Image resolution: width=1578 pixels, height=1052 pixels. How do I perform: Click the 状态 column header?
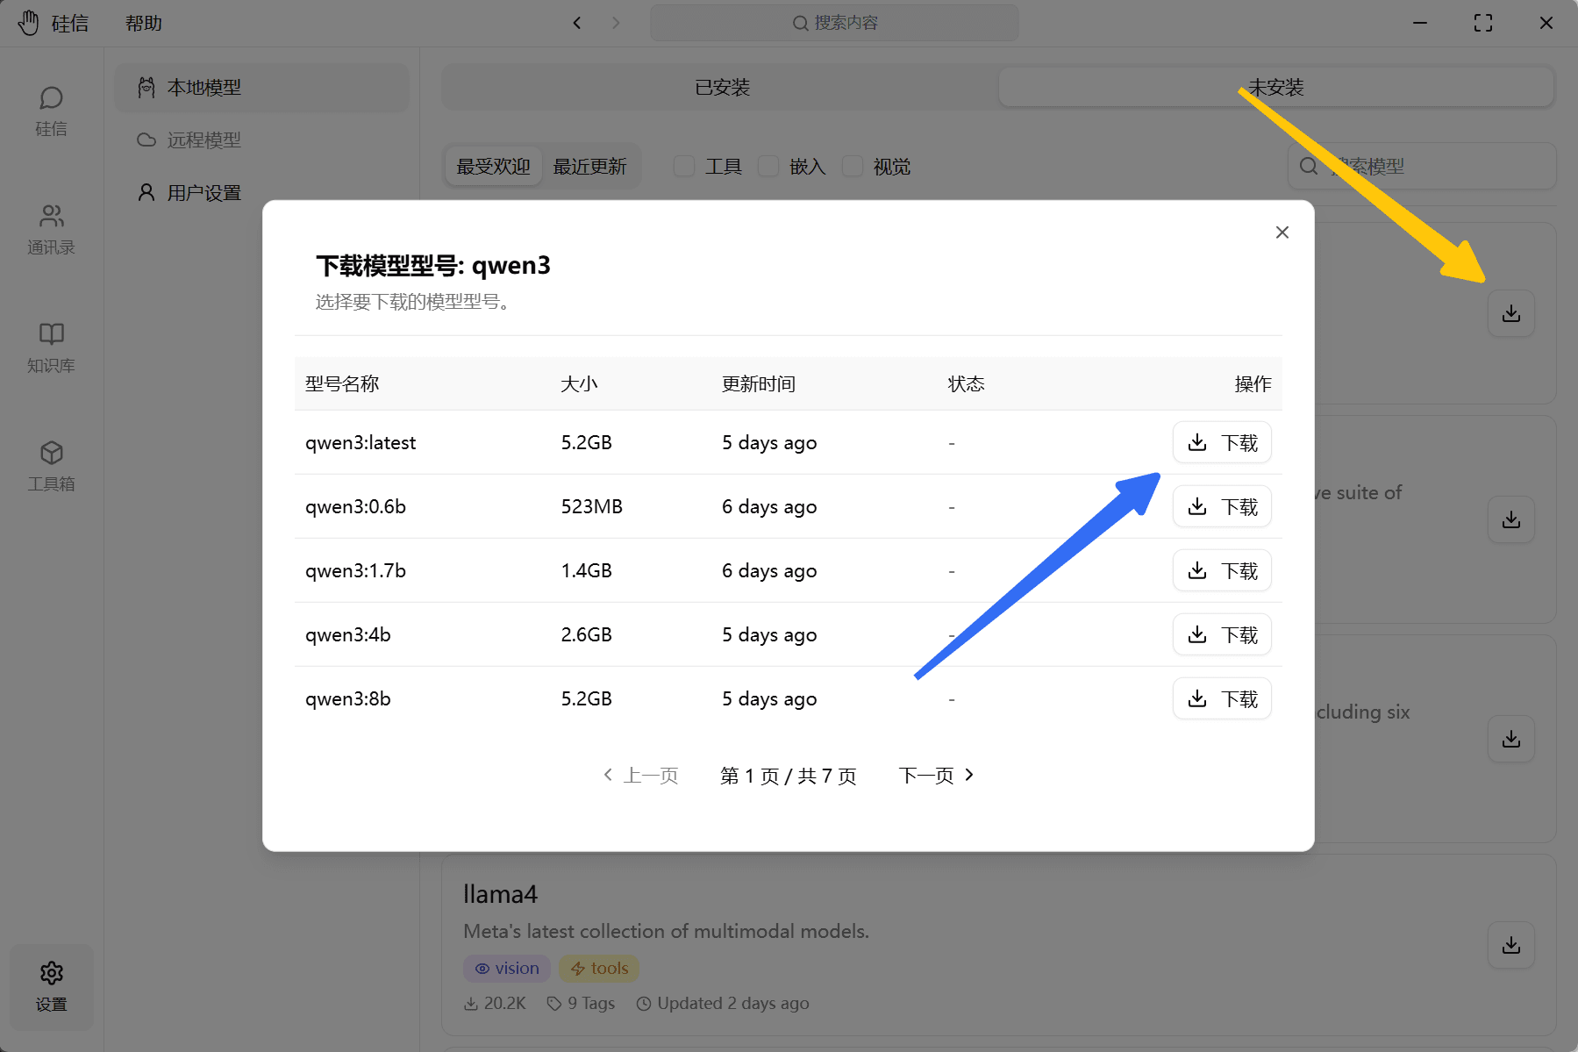tap(966, 383)
